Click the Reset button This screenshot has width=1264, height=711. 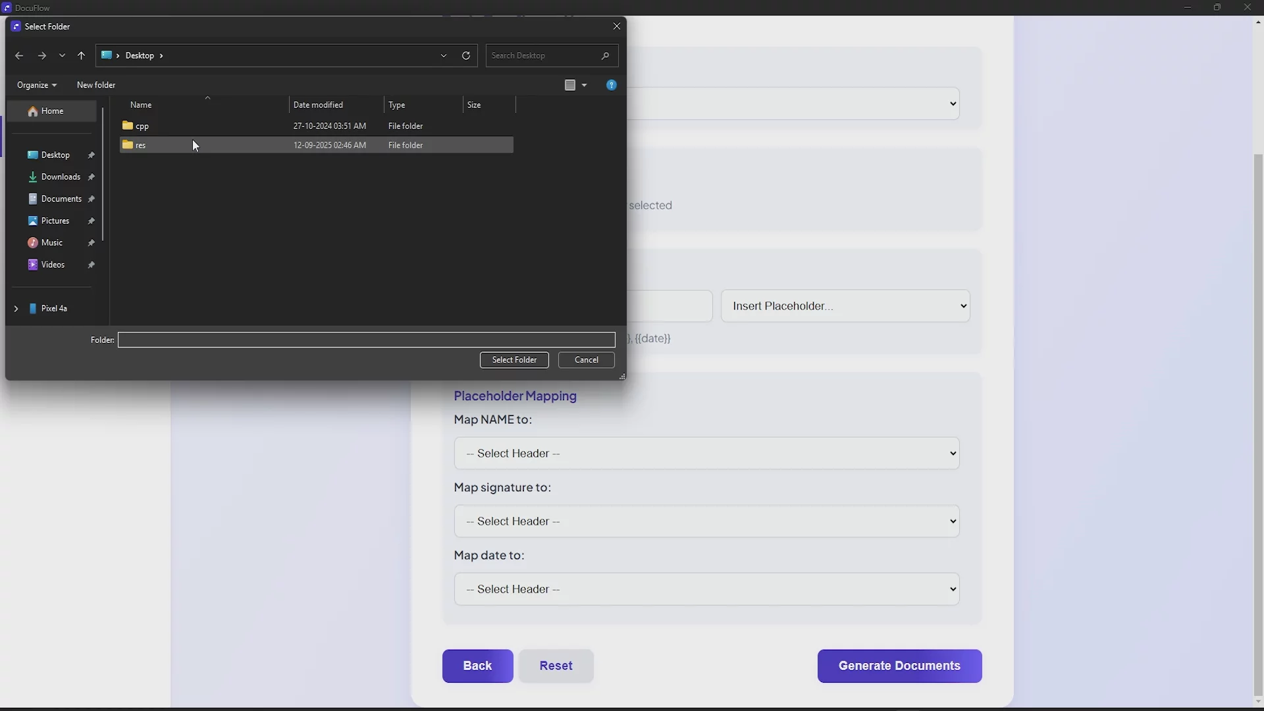[x=556, y=666]
